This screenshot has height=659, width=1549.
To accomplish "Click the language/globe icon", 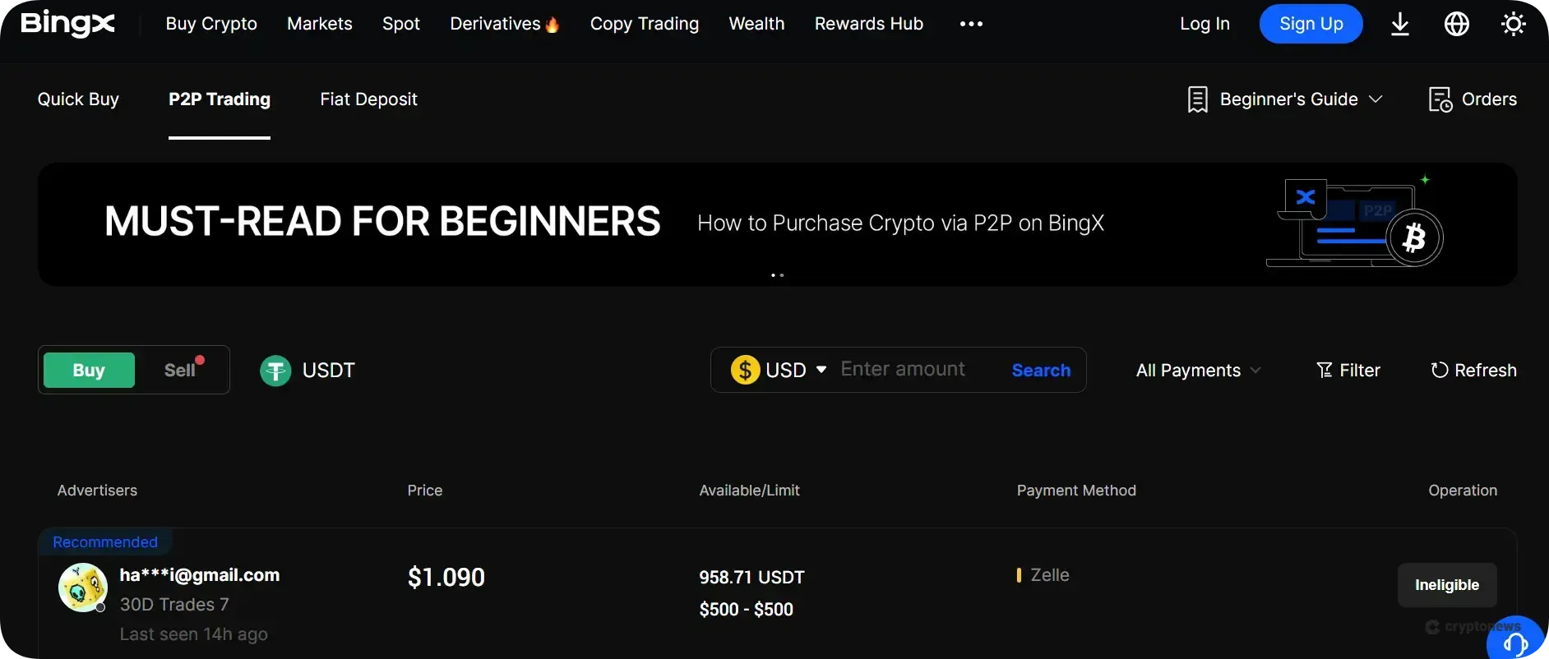I will point(1457,24).
